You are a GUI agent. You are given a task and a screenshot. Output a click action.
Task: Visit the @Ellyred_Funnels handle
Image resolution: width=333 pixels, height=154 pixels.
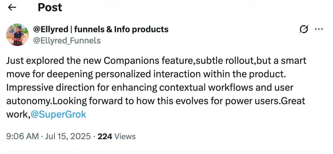tap(67, 40)
